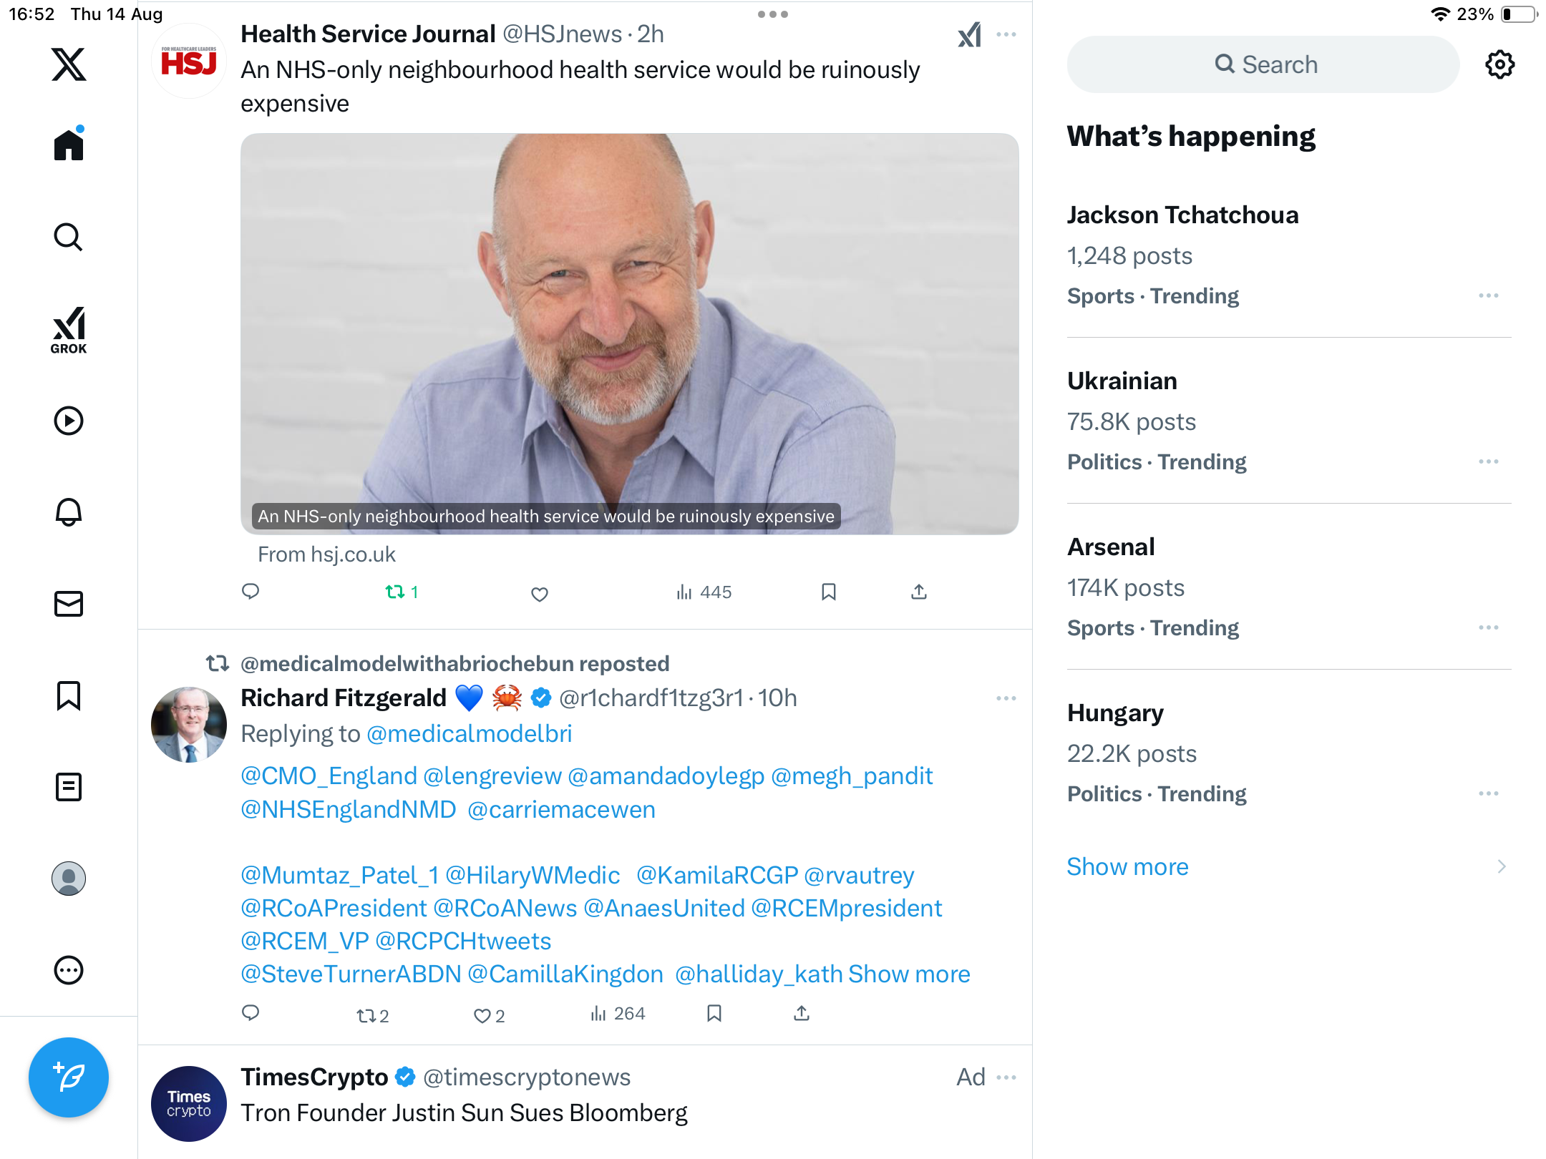Screen dimensions: 1546x1159
Task: Like Richard Fitzgerald's reply post
Action: point(482,1015)
